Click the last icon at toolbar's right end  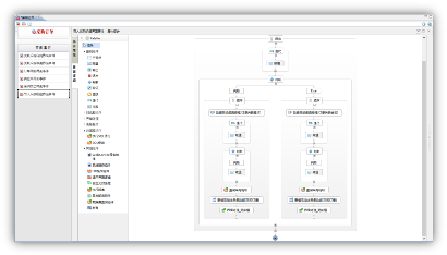[x=430, y=24]
